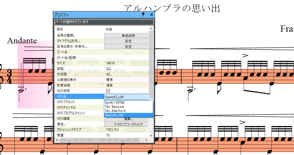Image resolution: width=294 pixels, height=155 pixels.
Task: Click the 単独譜表 button for 譜表の種類
Action: coord(126,35)
